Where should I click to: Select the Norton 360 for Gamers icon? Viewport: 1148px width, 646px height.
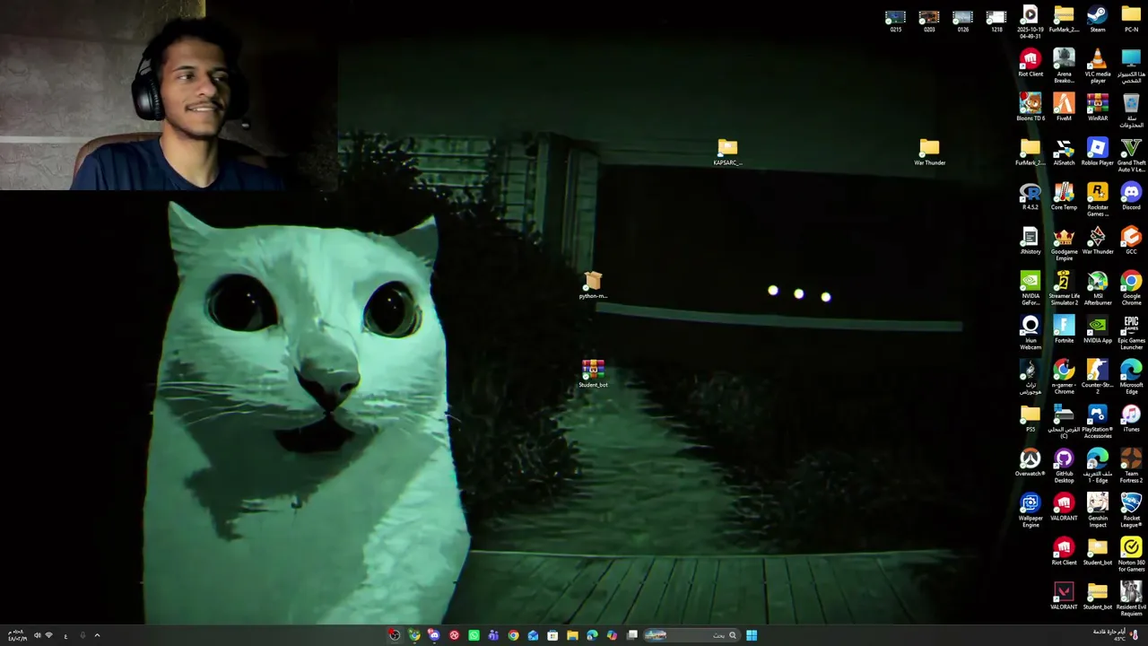(1131, 555)
